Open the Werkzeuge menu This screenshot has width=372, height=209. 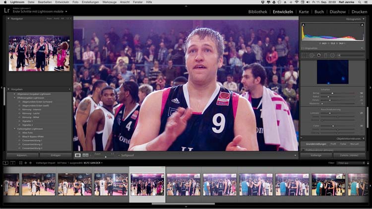pos(110,2)
